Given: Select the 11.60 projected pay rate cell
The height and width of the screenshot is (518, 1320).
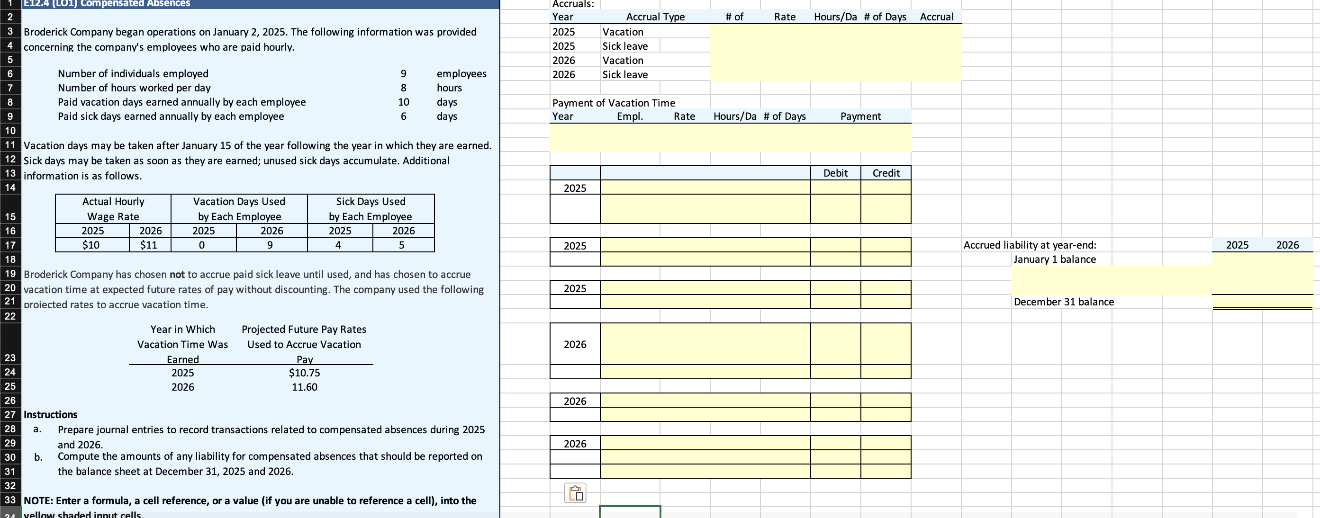Looking at the screenshot, I should pos(304,387).
